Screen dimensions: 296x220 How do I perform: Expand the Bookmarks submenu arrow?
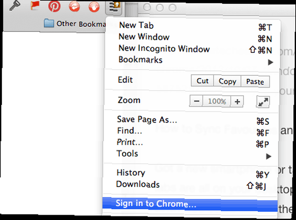point(271,62)
